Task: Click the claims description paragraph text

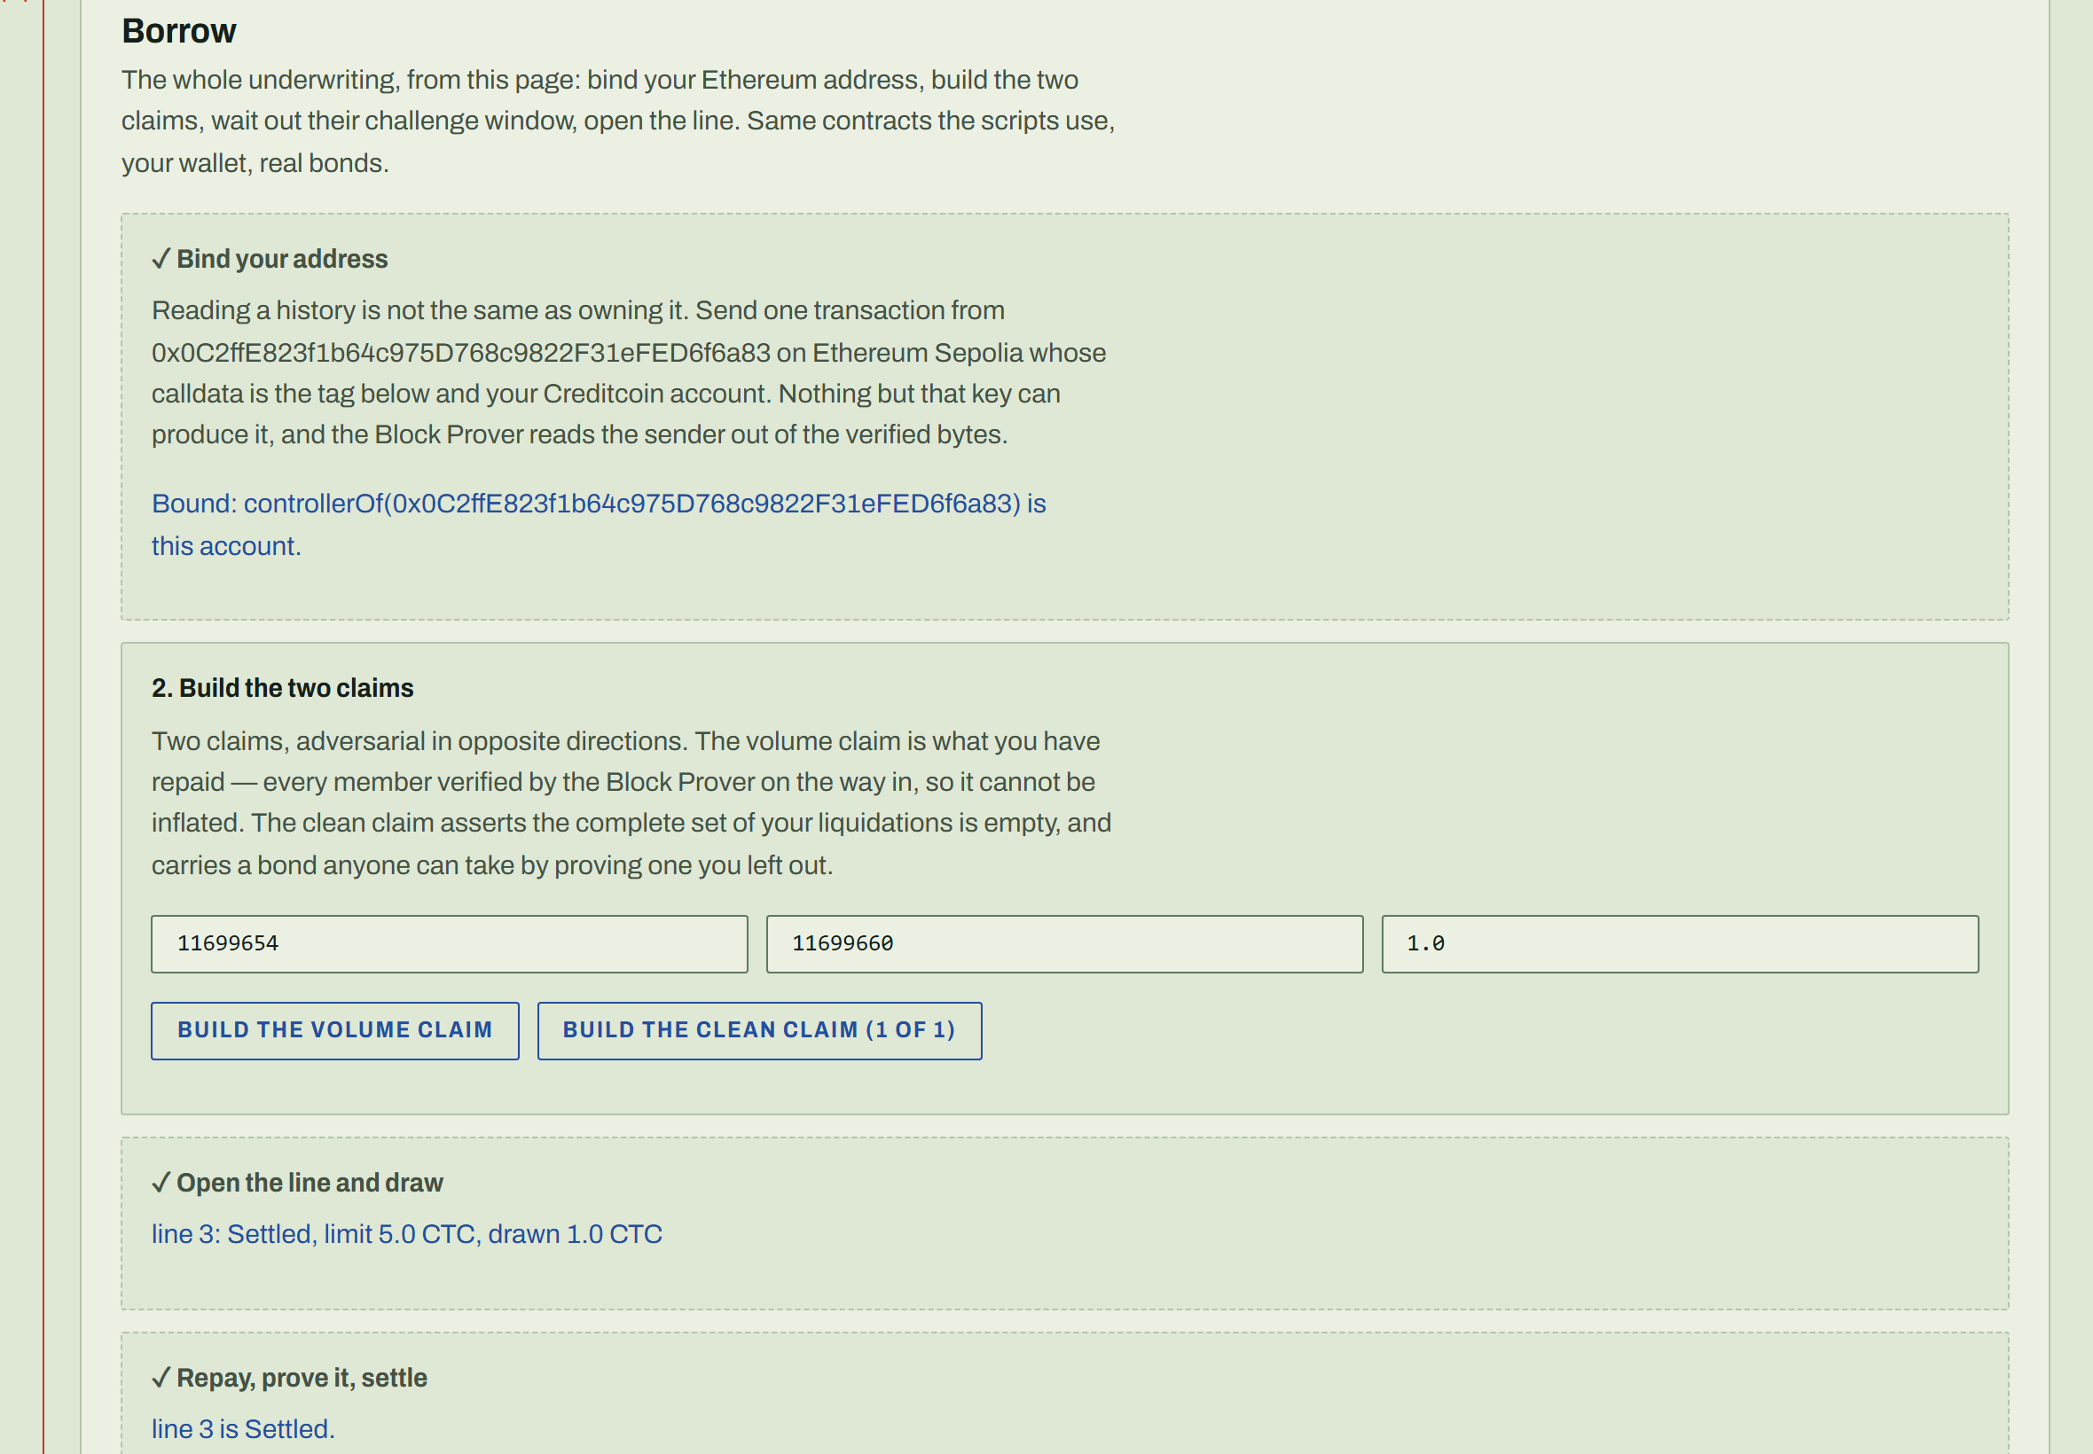Action: [x=631, y=803]
